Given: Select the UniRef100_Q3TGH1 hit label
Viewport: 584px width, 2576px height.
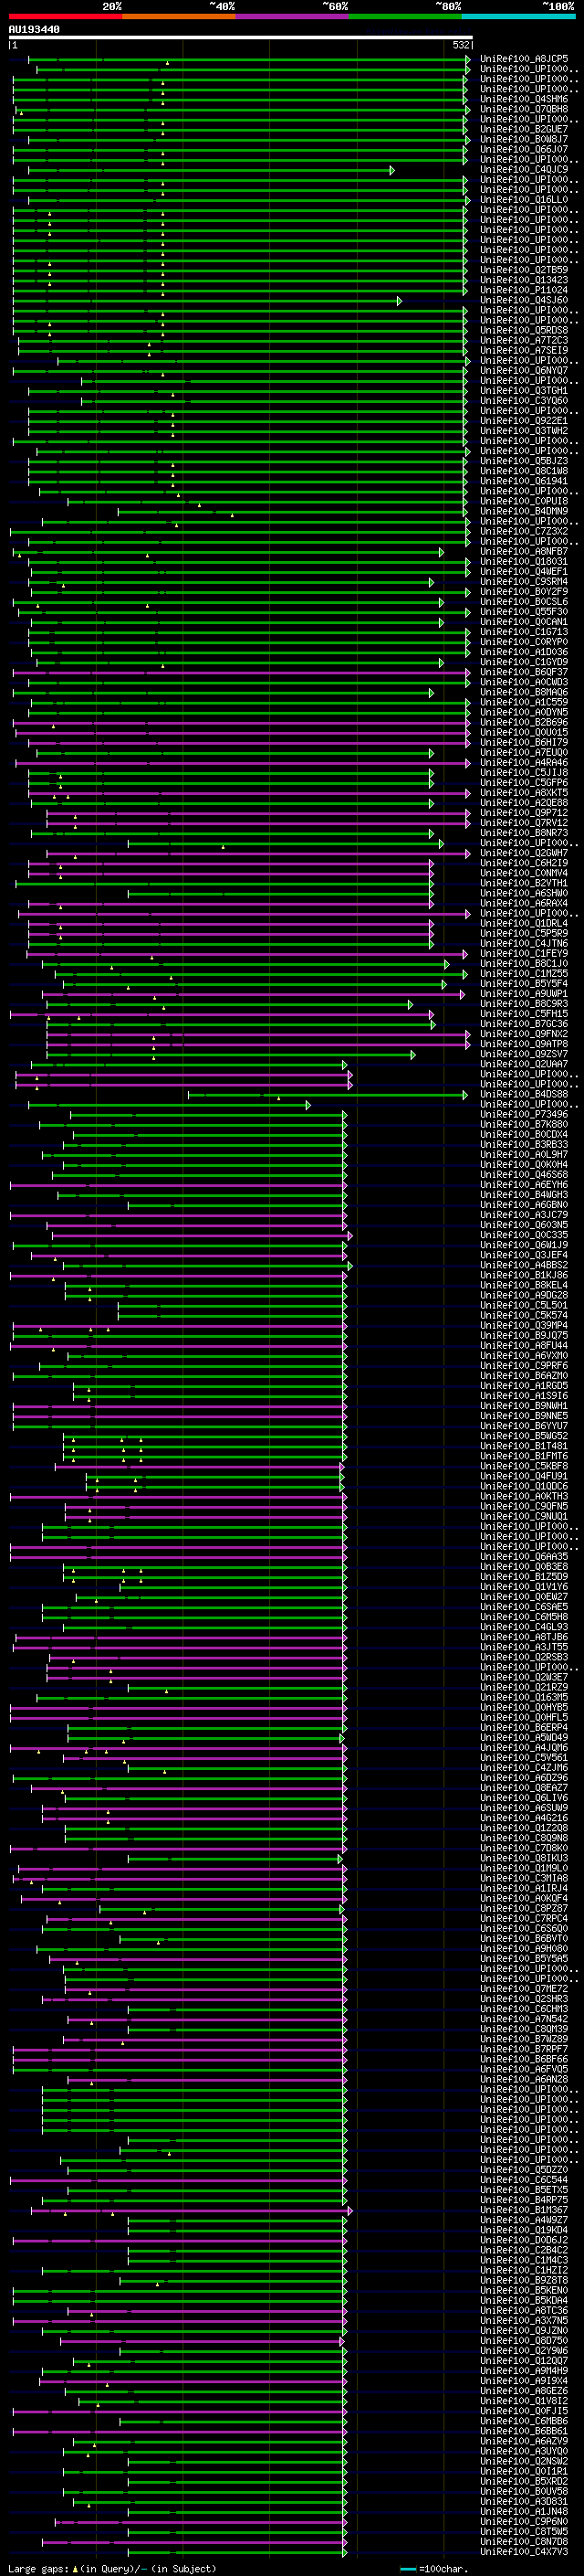Looking at the screenshot, I should [524, 390].
